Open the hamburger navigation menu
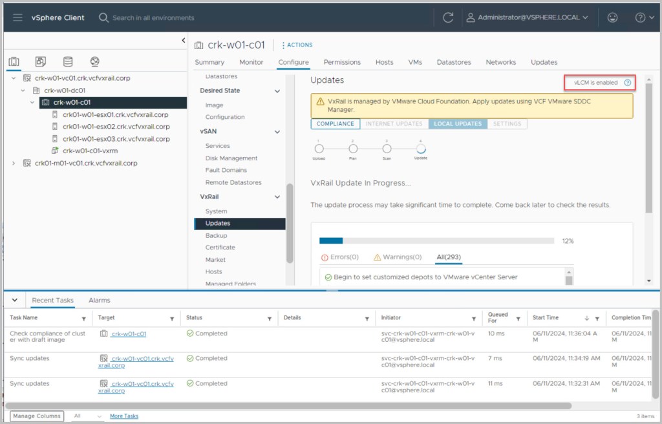662x424 pixels. coord(17,17)
